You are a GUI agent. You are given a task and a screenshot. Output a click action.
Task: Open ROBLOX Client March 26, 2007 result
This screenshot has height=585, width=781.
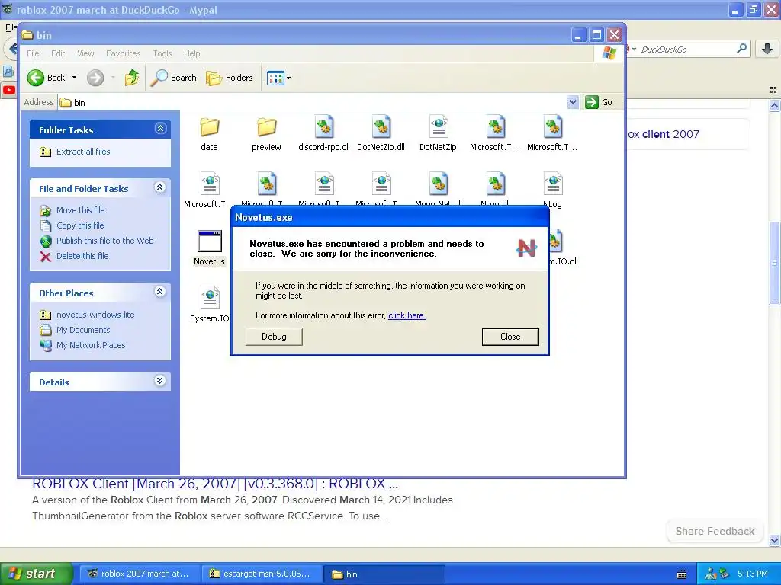tap(214, 484)
